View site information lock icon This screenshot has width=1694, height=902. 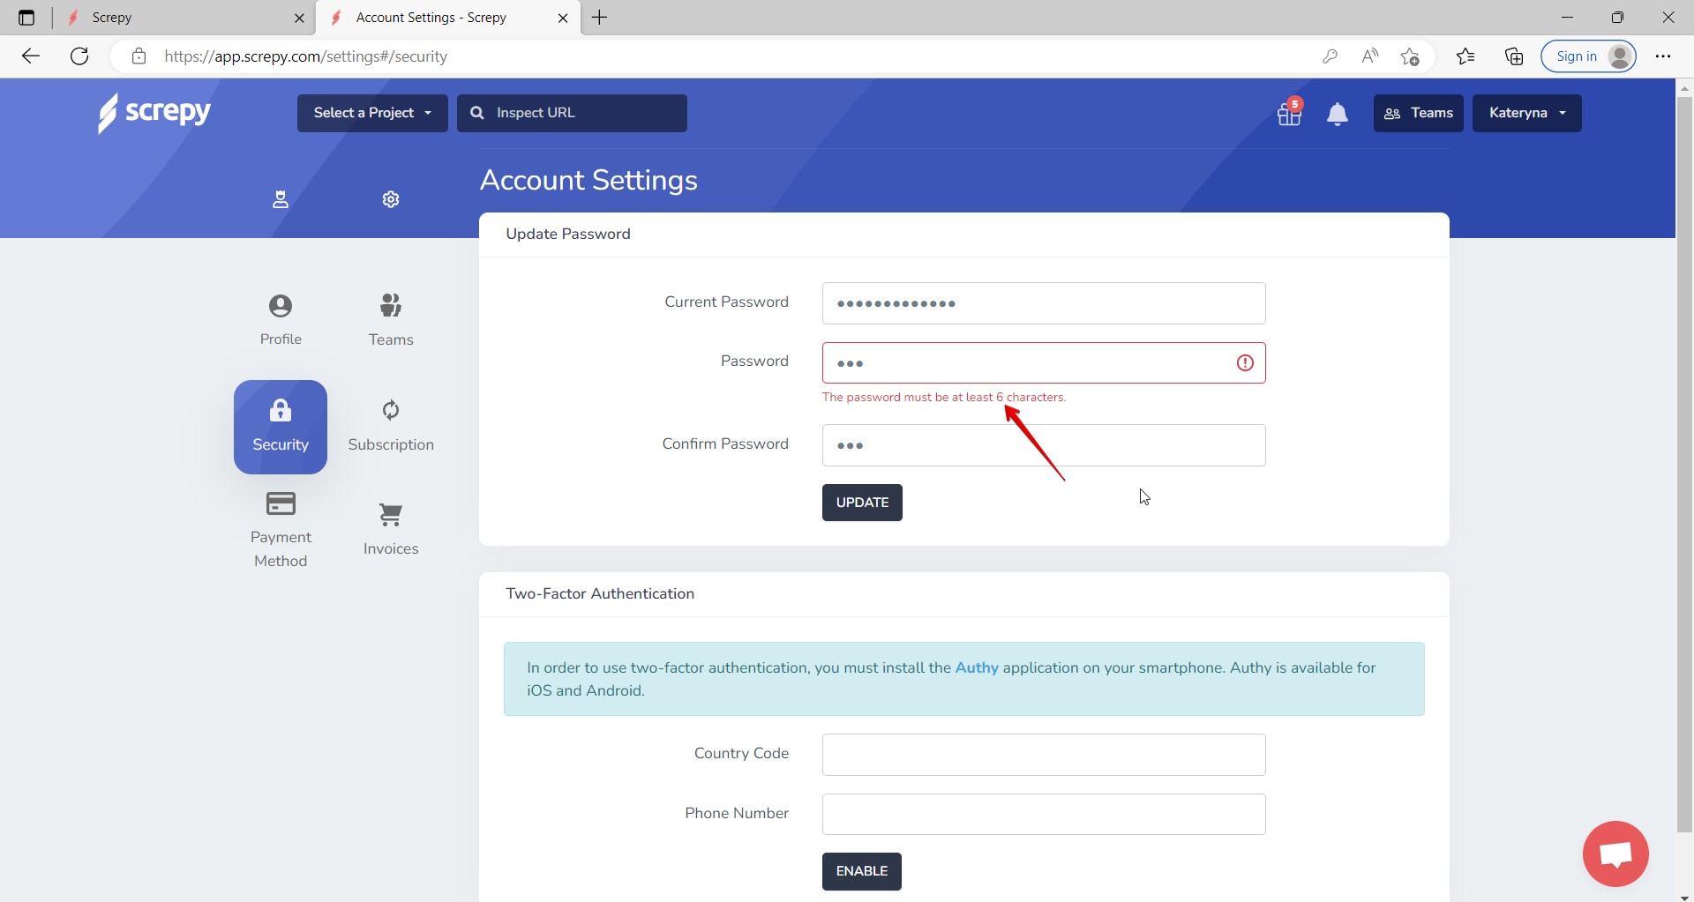(x=139, y=56)
